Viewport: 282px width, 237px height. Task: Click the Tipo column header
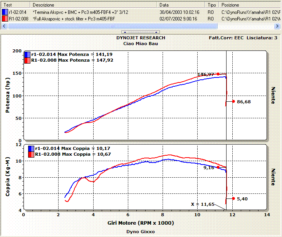point(212,5)
